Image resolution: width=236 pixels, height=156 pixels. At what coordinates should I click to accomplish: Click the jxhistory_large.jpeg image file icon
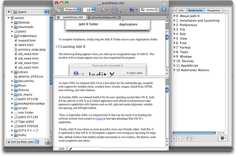(x=15, y=49)
